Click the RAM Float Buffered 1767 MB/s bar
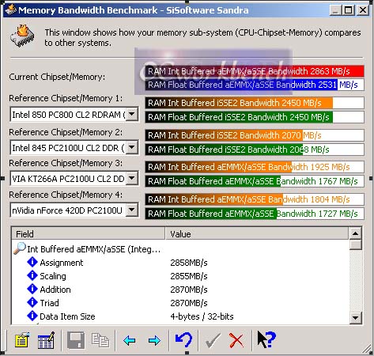374x356 pixels. pyautogui.click(x=255, y=181)
